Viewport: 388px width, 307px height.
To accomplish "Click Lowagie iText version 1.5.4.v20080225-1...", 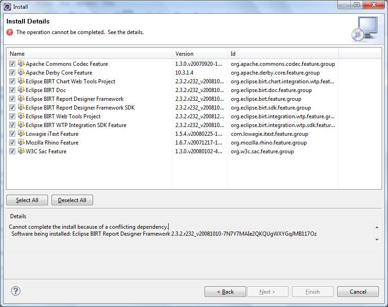I will tap(199, 134).
